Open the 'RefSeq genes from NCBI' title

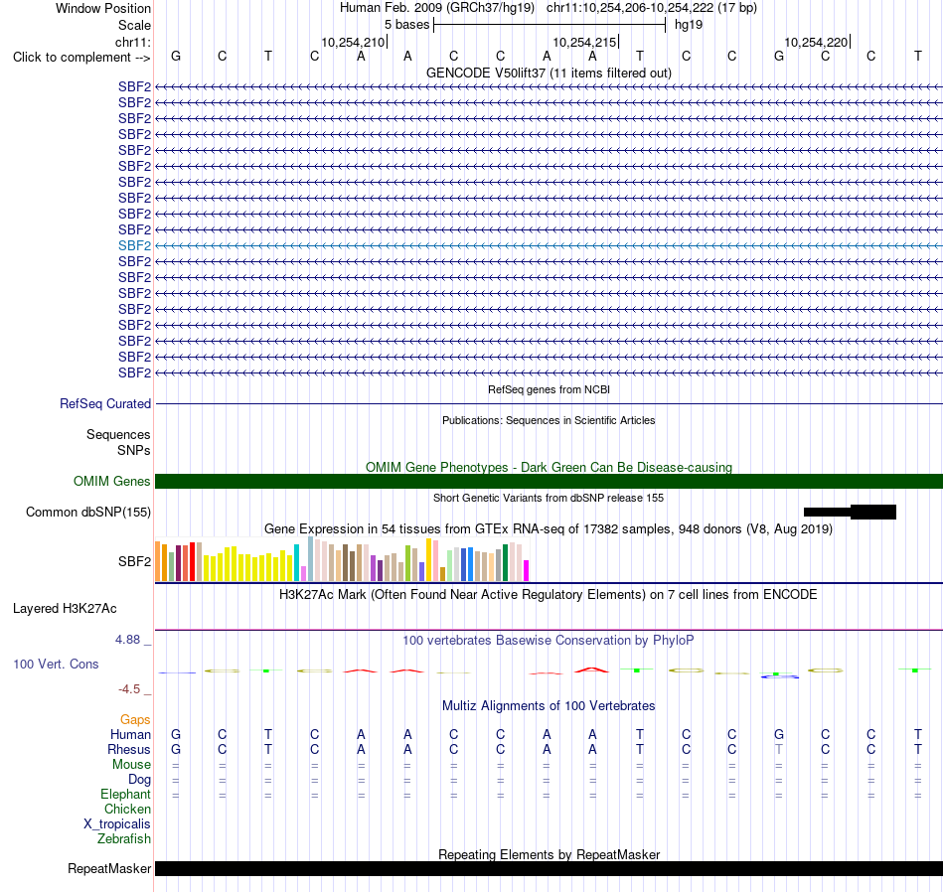pos(549,389)
